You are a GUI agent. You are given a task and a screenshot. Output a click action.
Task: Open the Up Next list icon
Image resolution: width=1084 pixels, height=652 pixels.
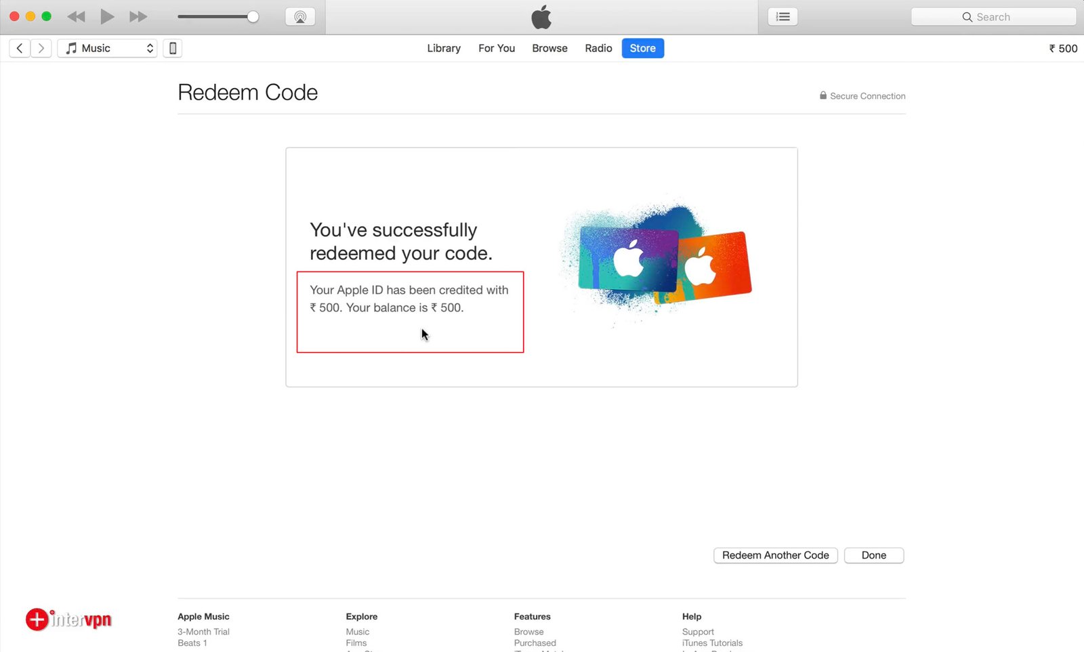pyautogui.click(x=783, y=17)
